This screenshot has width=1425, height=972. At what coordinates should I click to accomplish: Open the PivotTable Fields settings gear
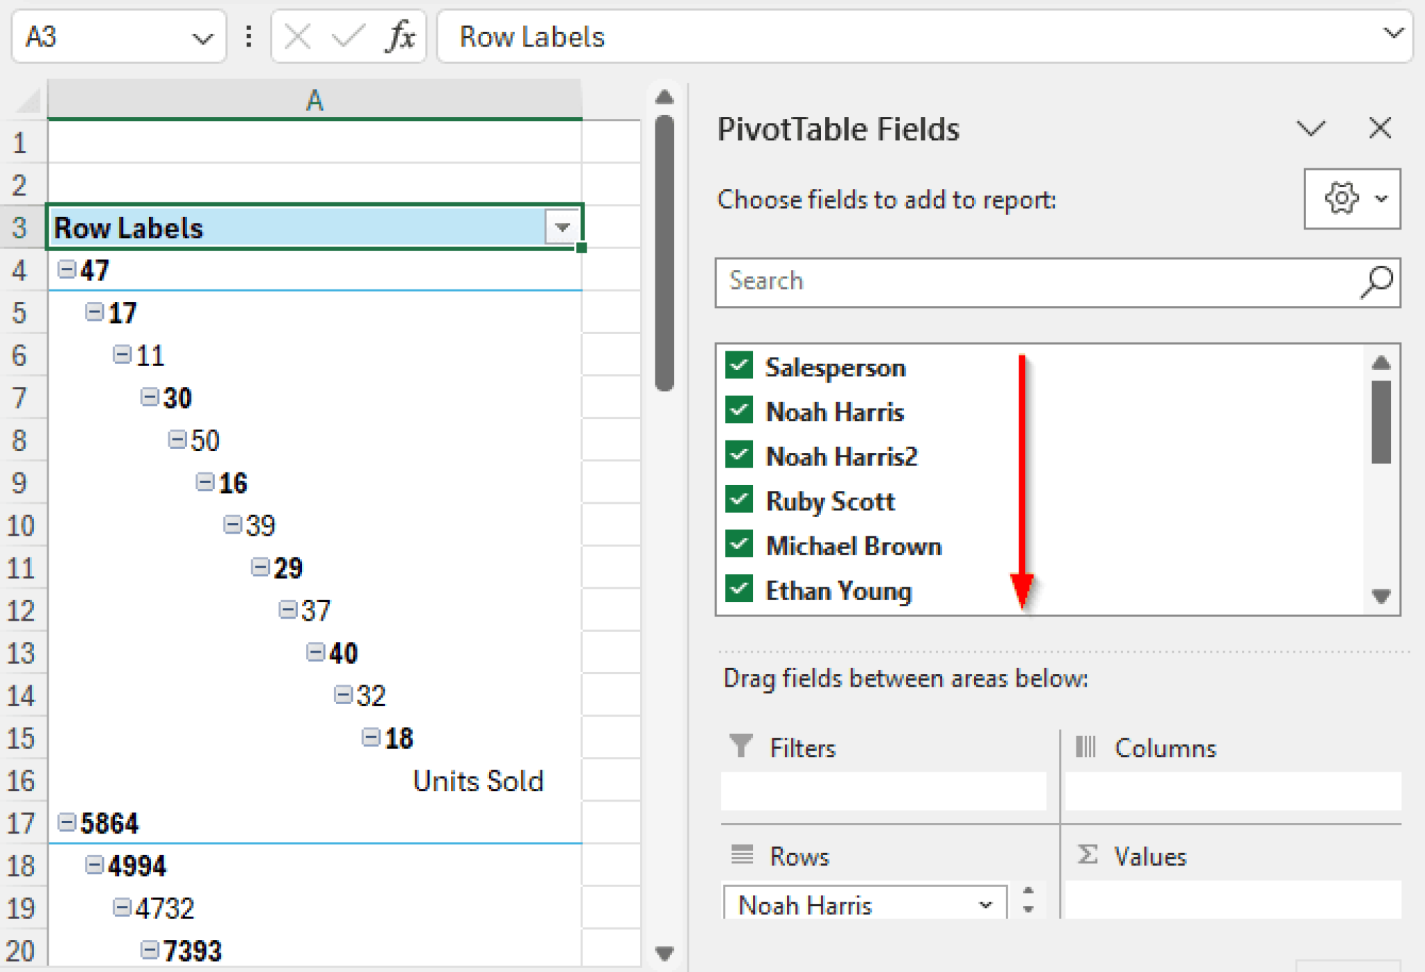(1342, 199)
